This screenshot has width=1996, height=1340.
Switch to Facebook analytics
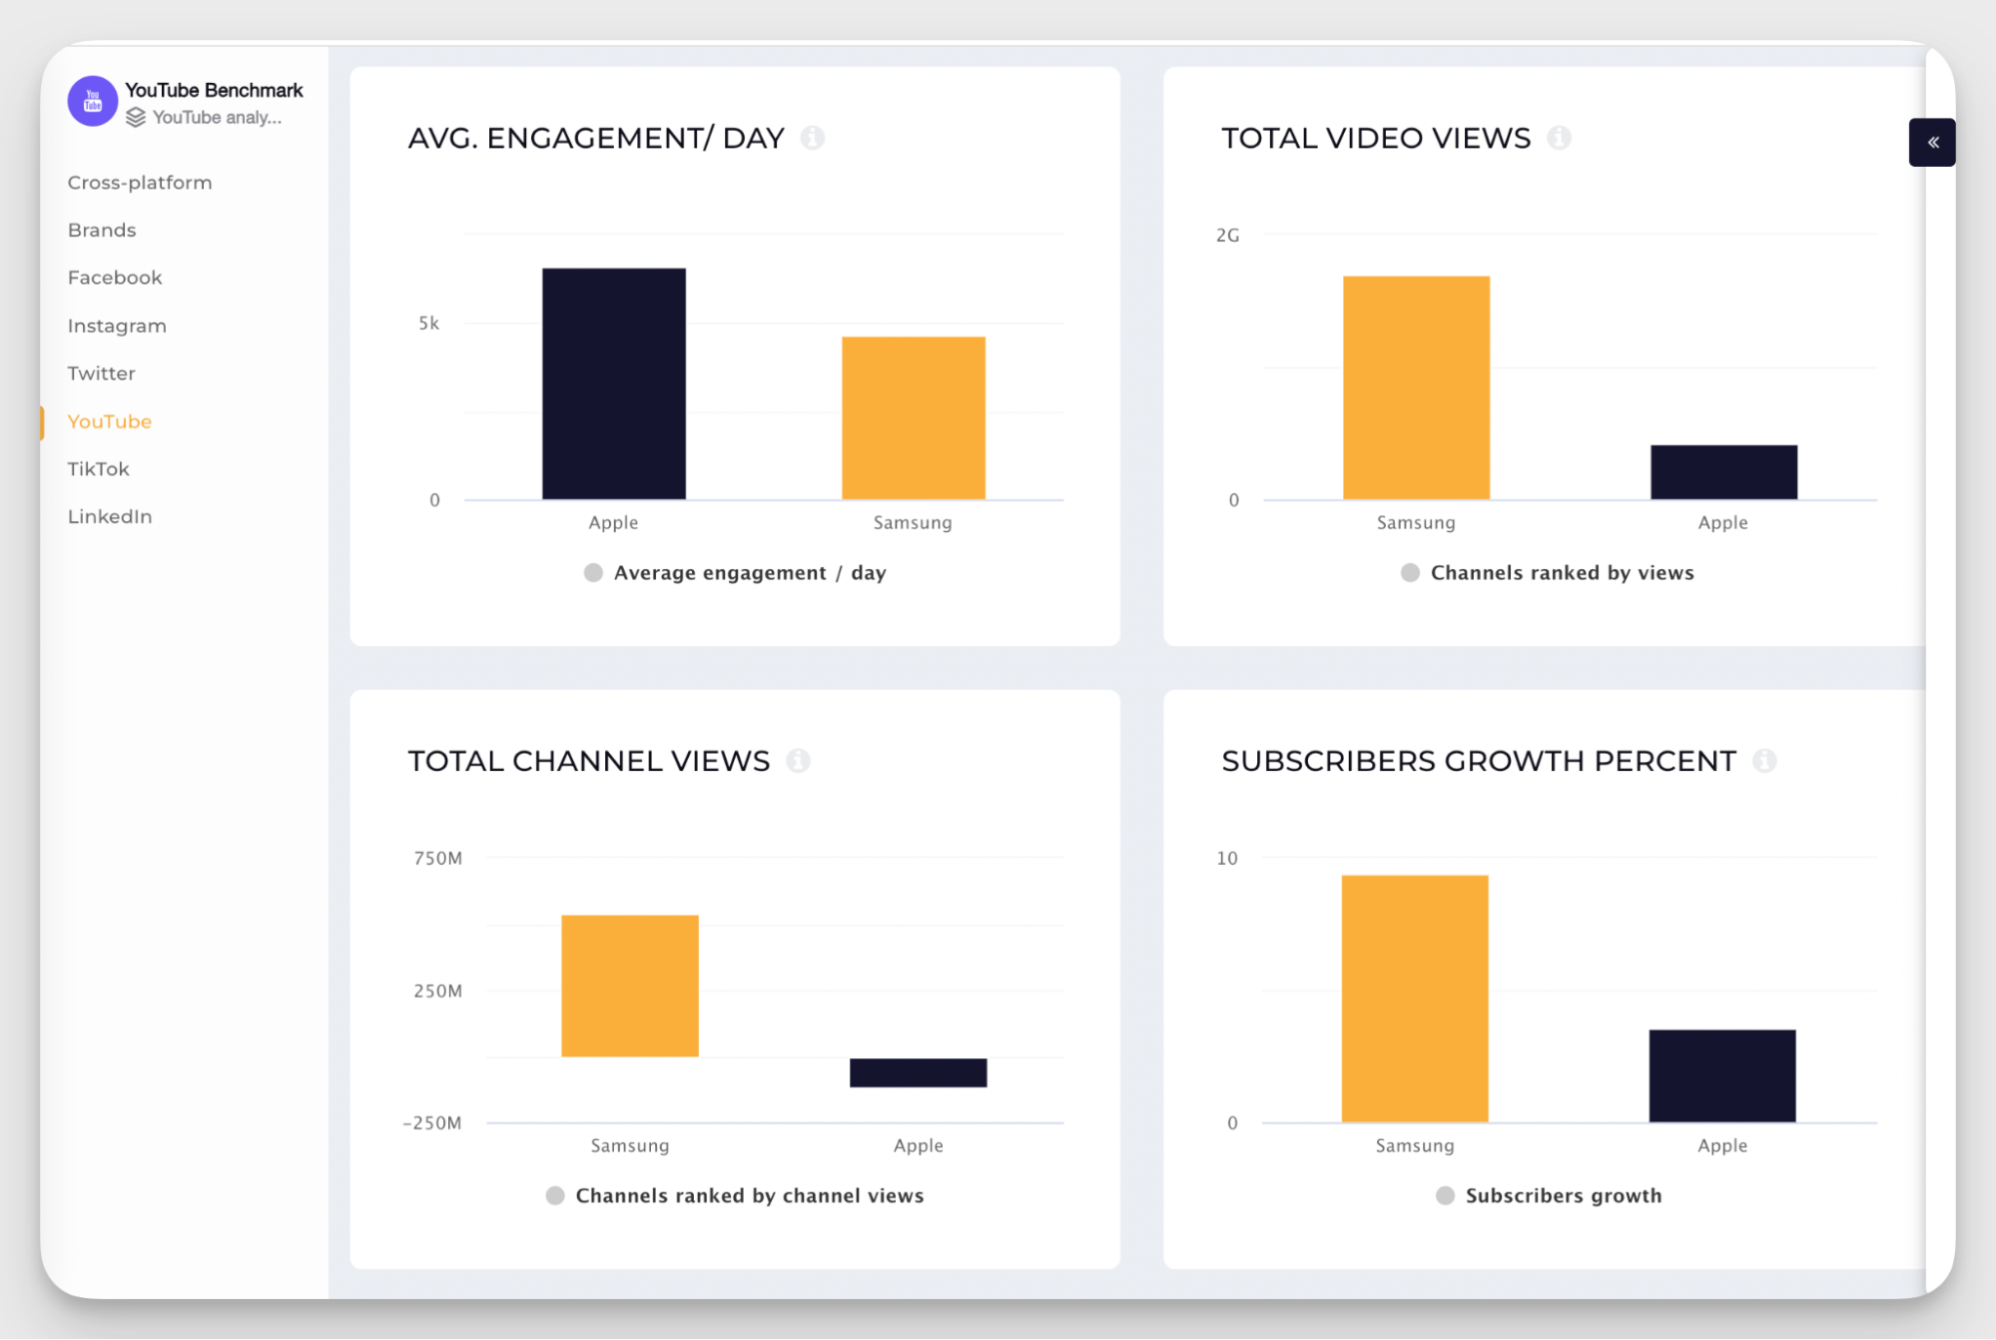click(x=114, y=277)
